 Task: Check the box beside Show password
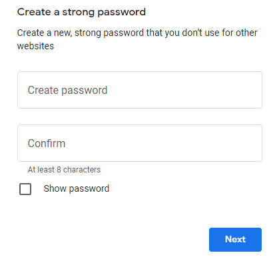[x=25, y=189]
